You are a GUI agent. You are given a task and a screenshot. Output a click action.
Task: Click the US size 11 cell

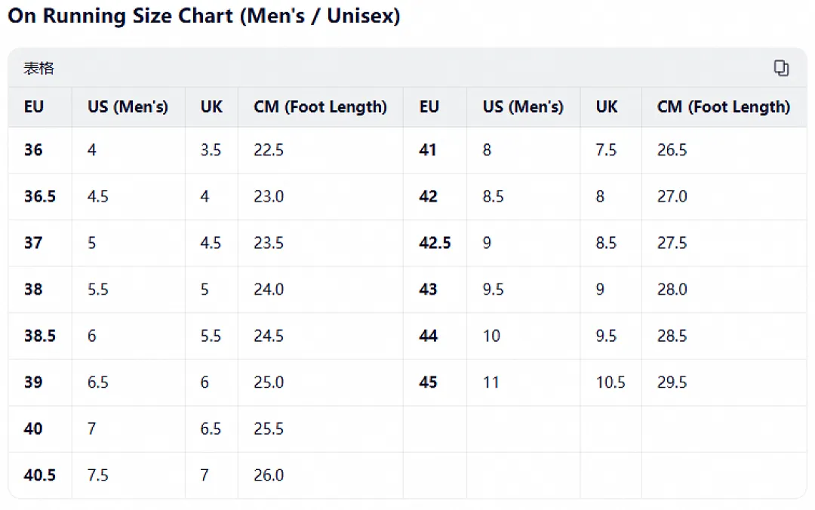tap(491, 382)
